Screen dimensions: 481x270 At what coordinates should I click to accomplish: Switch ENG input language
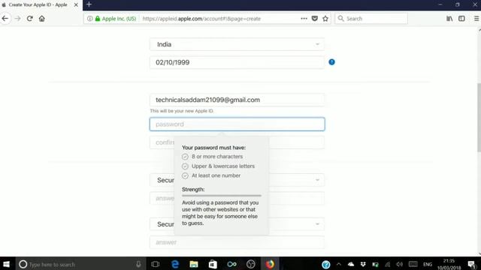click(428, 265)
